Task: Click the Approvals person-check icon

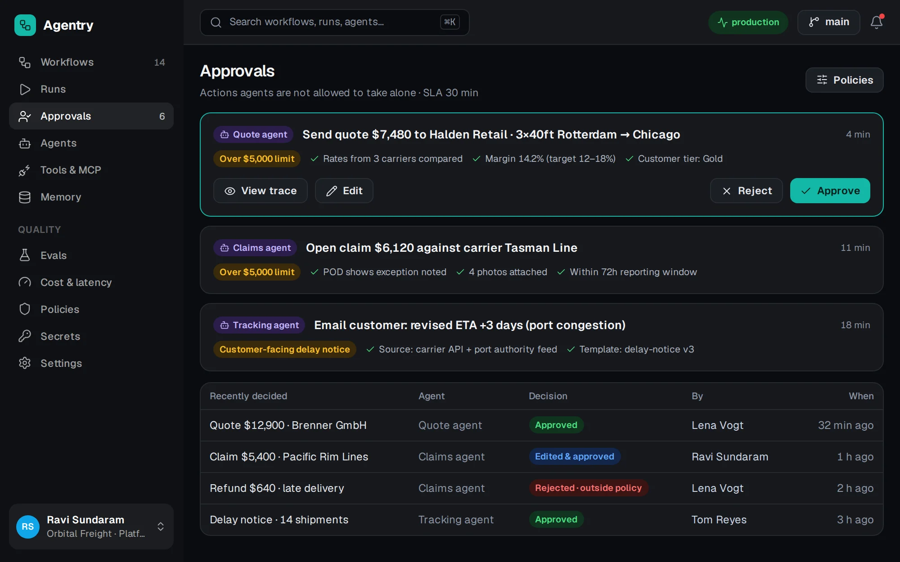Action: pyautogui.click(x=25, y=116)
